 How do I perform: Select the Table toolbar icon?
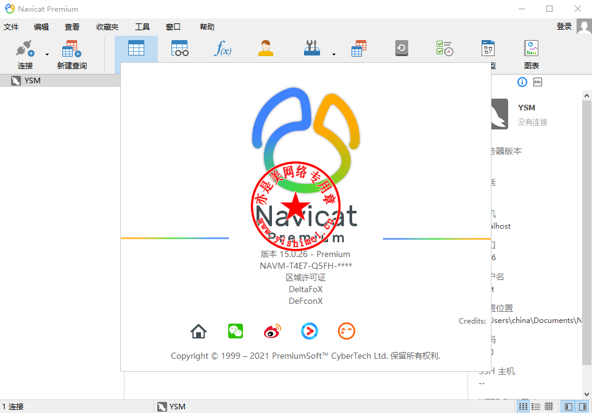[136, 48]
